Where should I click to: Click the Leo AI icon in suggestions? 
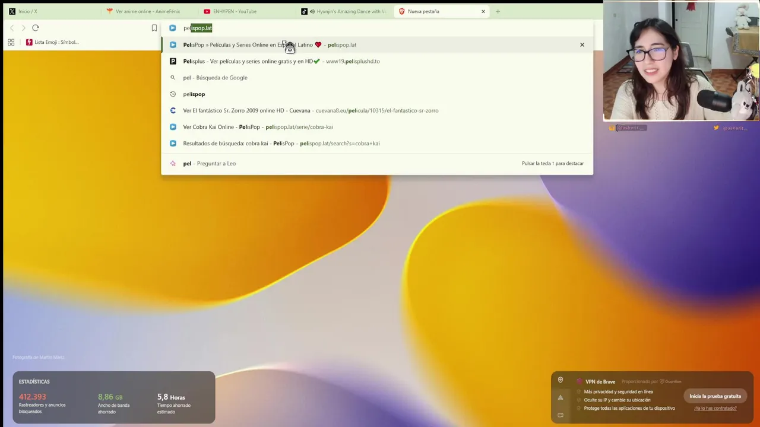click(173, 163)
